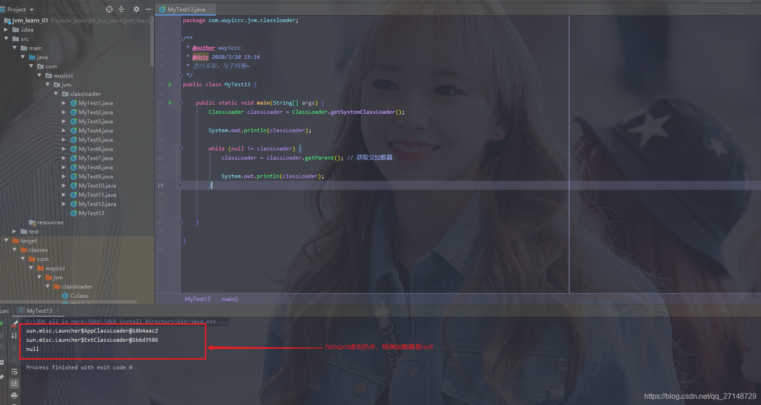
Task: Open Project panel settings gear
Action: pyautogui.click(x=136, y=9)
